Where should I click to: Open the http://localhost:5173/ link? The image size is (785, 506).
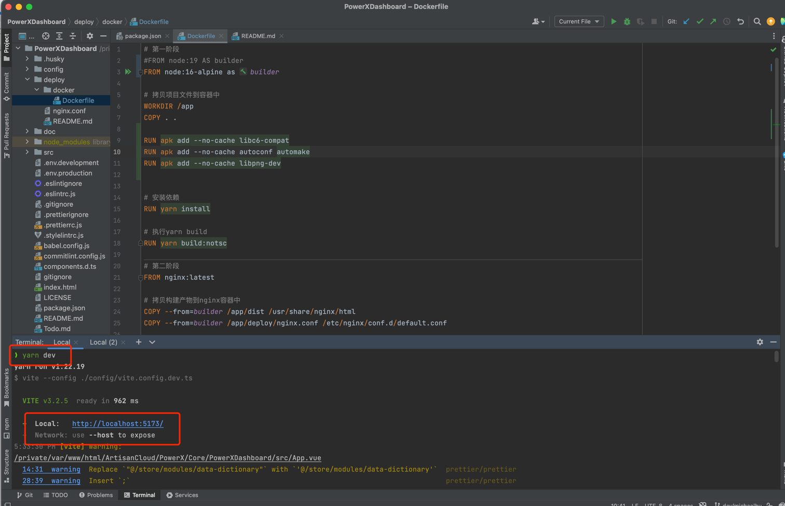[x=117, y=423]
